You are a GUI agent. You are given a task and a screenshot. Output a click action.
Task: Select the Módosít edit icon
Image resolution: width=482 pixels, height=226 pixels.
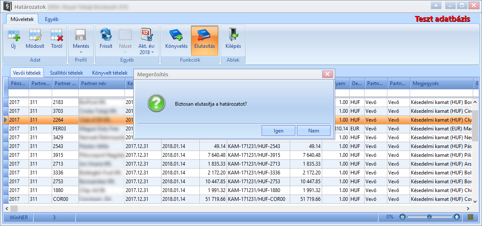click(35, 35)
